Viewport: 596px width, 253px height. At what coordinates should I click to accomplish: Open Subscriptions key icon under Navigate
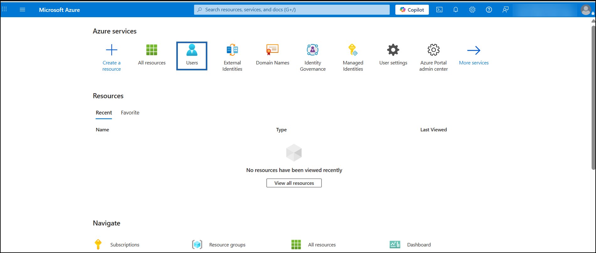tap(98, 245)
